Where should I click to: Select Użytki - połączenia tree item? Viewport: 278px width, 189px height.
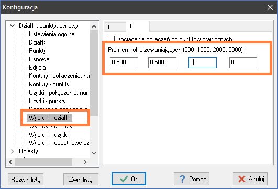59,93
